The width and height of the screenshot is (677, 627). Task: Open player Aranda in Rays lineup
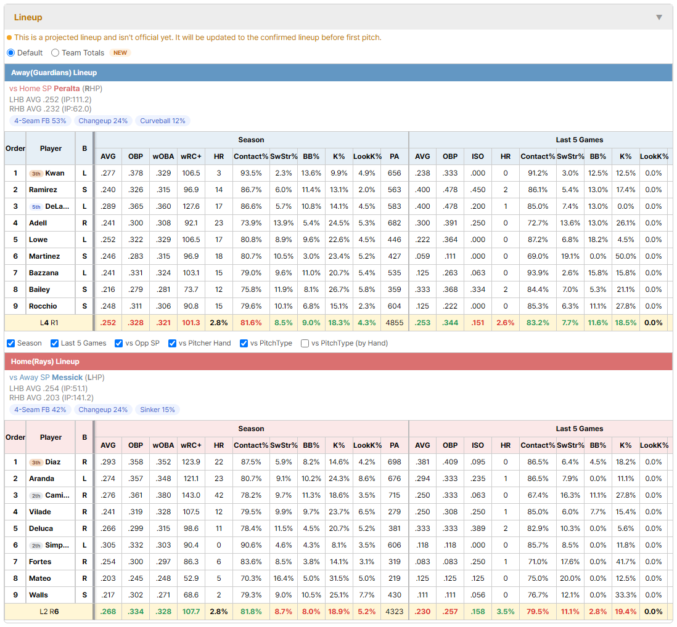(x=41, y=479)
